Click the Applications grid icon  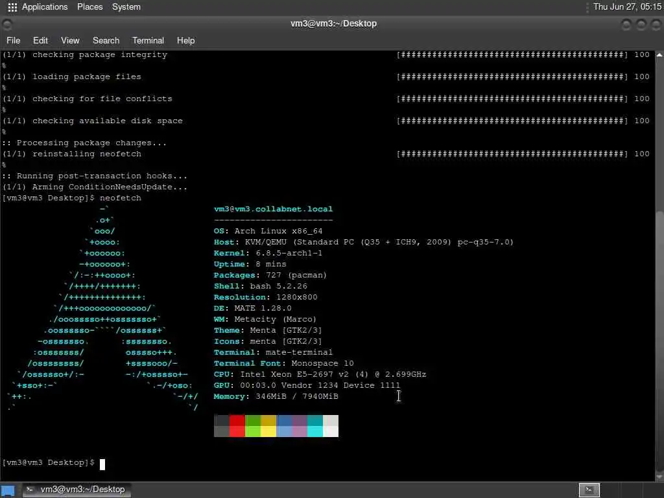tap(12, 7)
